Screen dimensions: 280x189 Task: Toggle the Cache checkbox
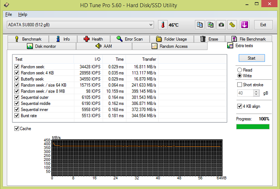click(17, 129)
